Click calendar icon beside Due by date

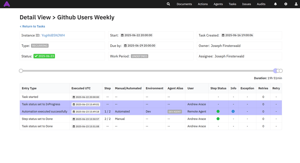(125, 46)
